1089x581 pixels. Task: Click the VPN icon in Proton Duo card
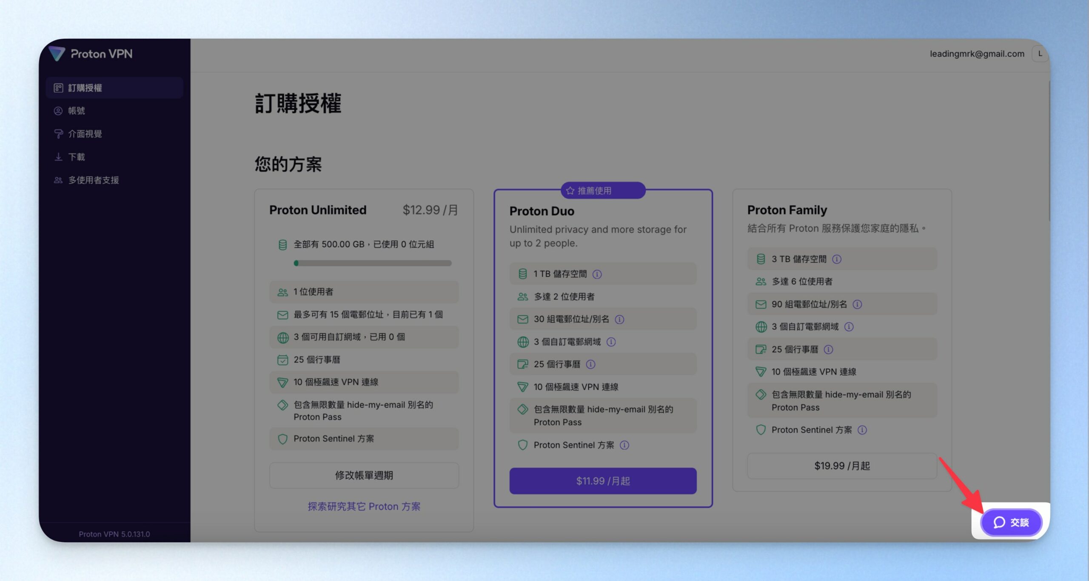[522, 387]
